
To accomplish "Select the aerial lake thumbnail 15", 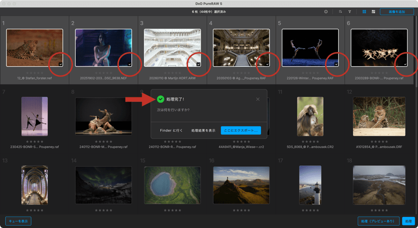I will 172,185.
